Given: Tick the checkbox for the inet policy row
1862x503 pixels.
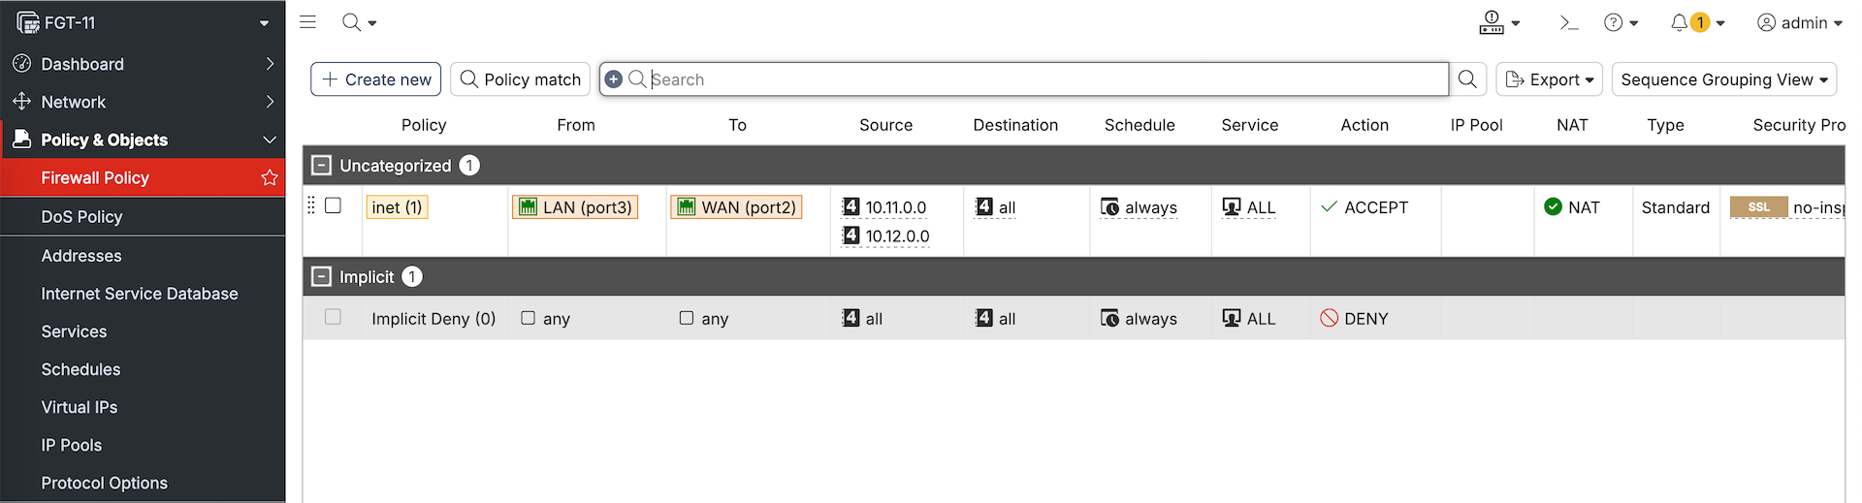Looking at the screenshot, I should (x=333, y=205).
